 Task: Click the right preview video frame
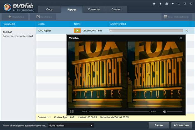pos(157,74)
